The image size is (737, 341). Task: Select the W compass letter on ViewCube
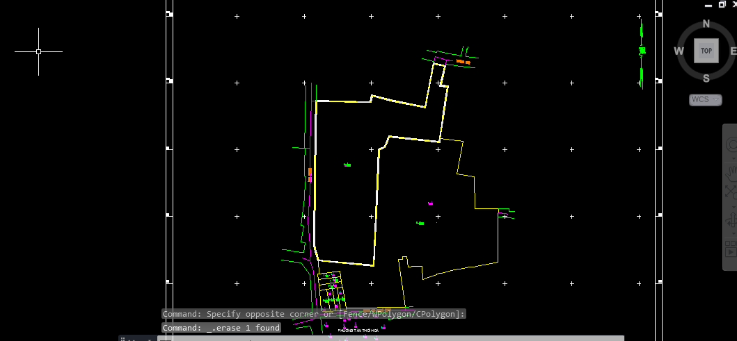[x=679, y=51]
